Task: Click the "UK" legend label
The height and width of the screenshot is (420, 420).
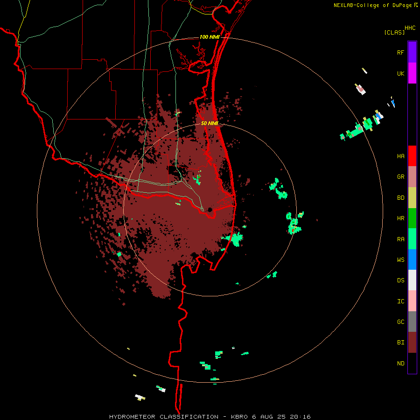Action: coord(401,73)
